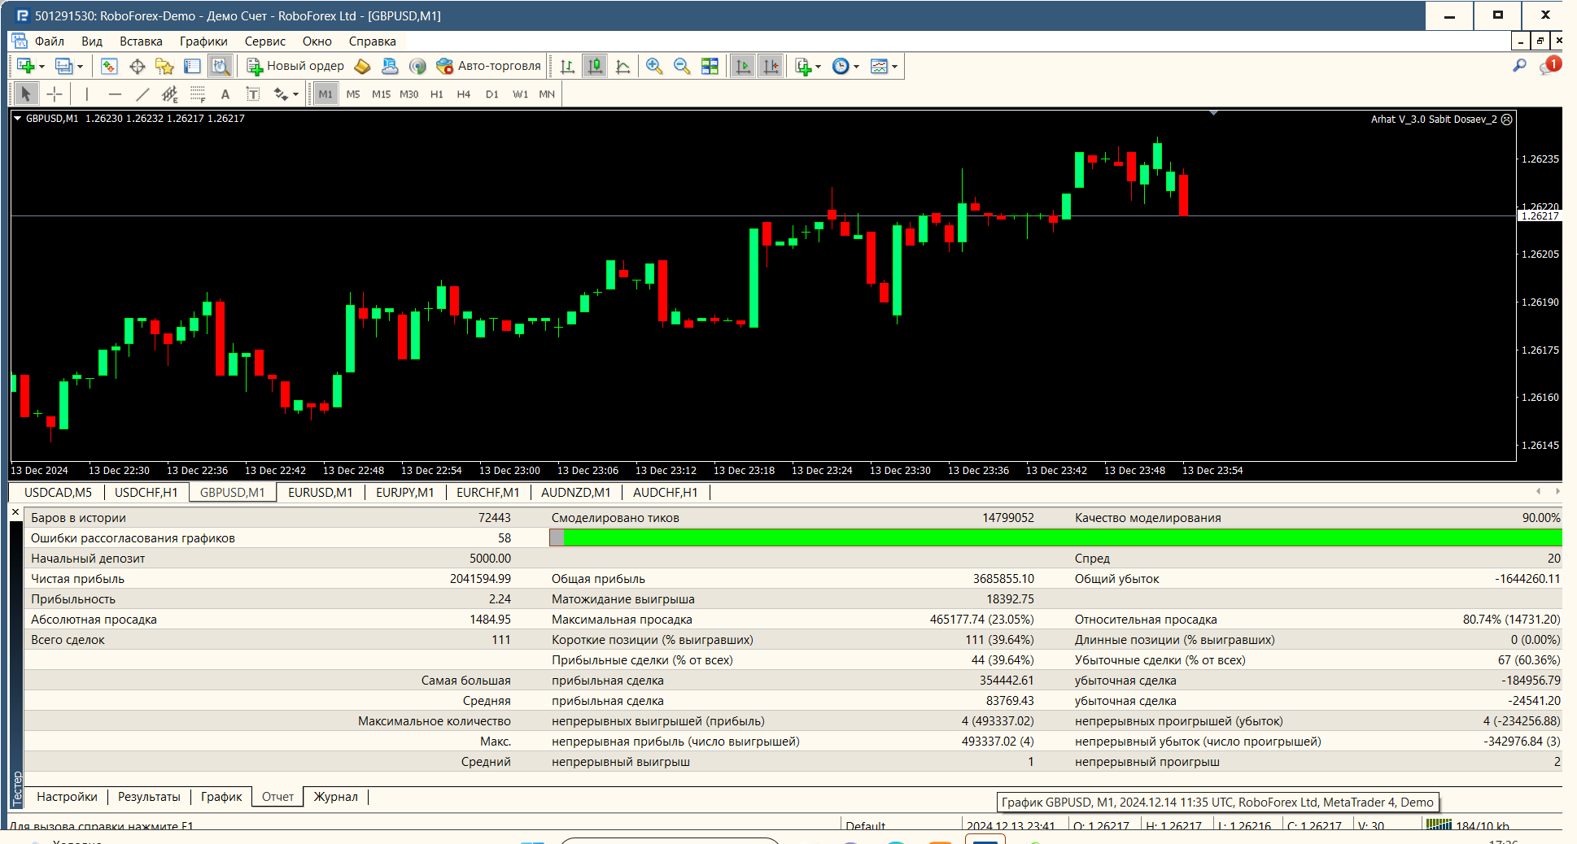Select the Fibonacci Retracement tool
The width and height of the screenshot is (1577, 844).
pyautogui.click(x=198, y=94)
